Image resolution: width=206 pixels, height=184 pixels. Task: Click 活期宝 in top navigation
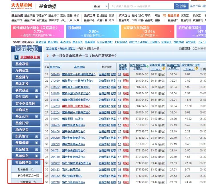[x=185, y=15]
